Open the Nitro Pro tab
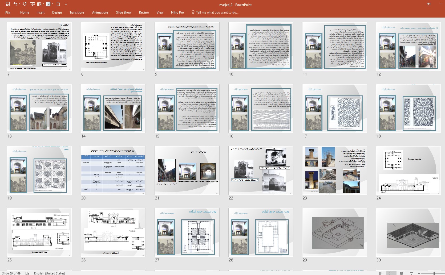445x275 pixels. [177, 12]
